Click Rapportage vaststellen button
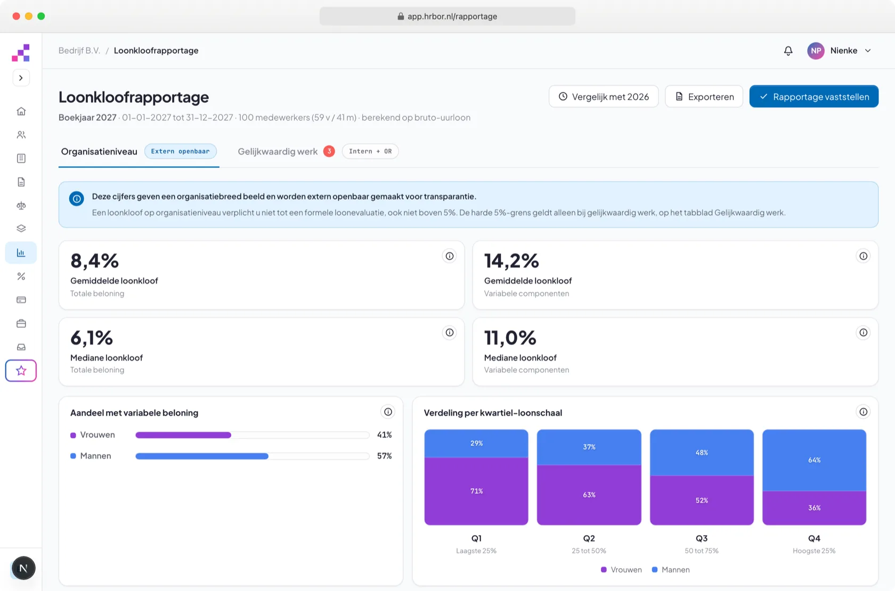 [x=814, y=96]
